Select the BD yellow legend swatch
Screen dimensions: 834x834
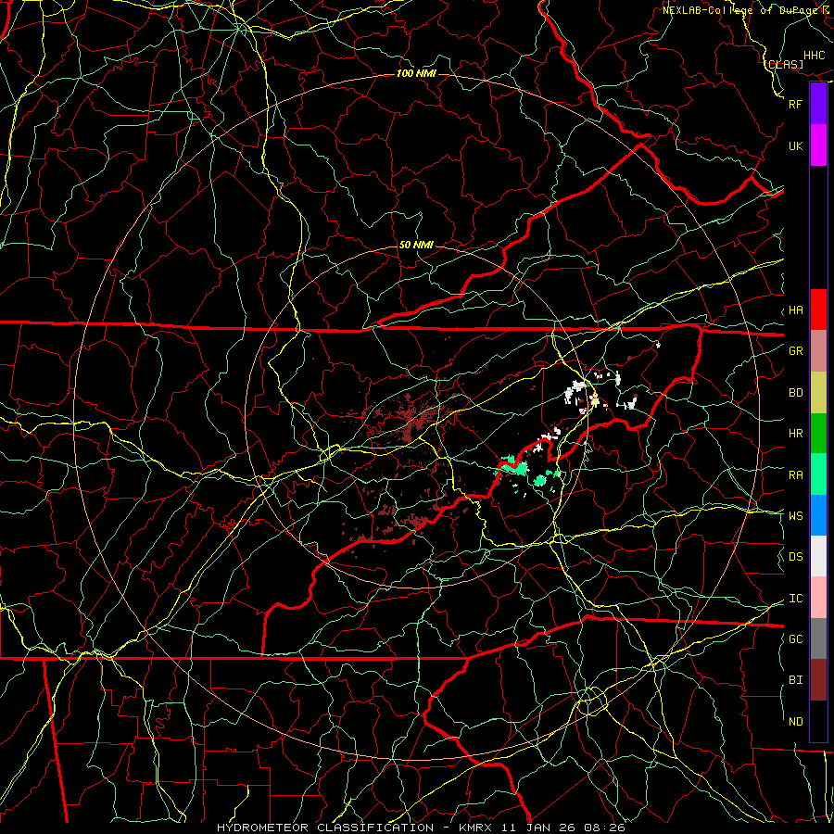[x=818, y=393]
